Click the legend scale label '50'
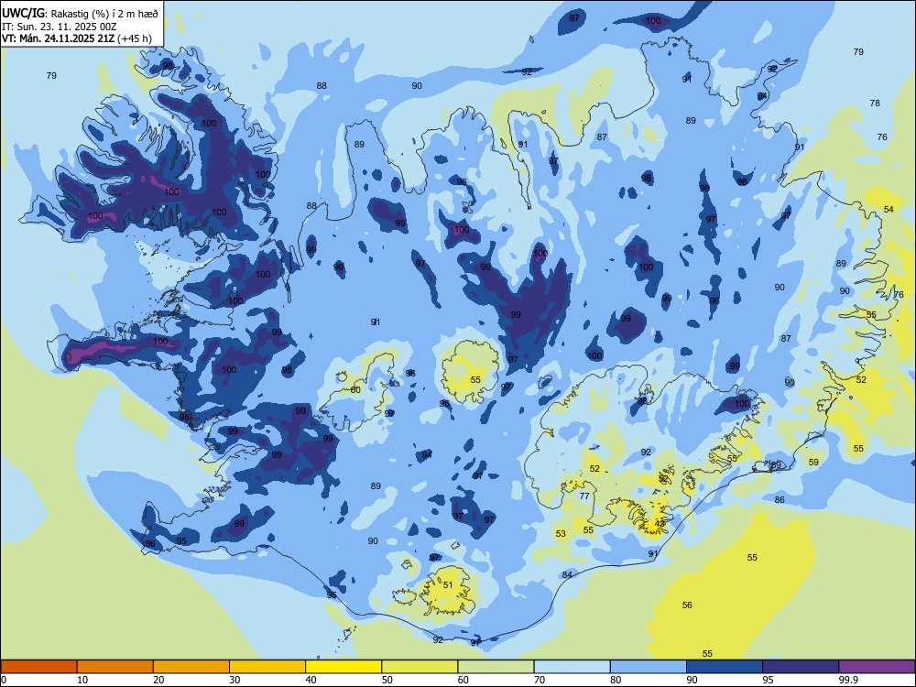The height and width of the screenshot is (687, 916). tap(387, 680)
